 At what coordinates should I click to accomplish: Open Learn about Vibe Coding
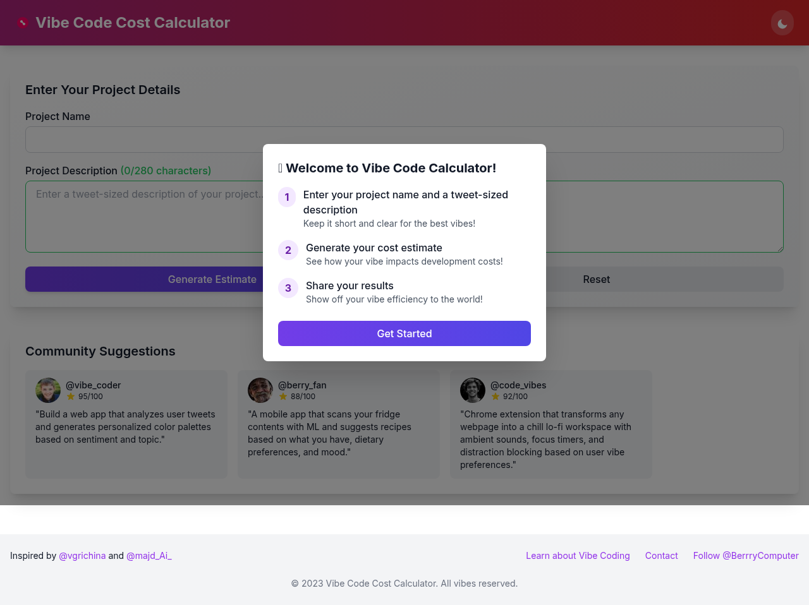pos(578,555)
